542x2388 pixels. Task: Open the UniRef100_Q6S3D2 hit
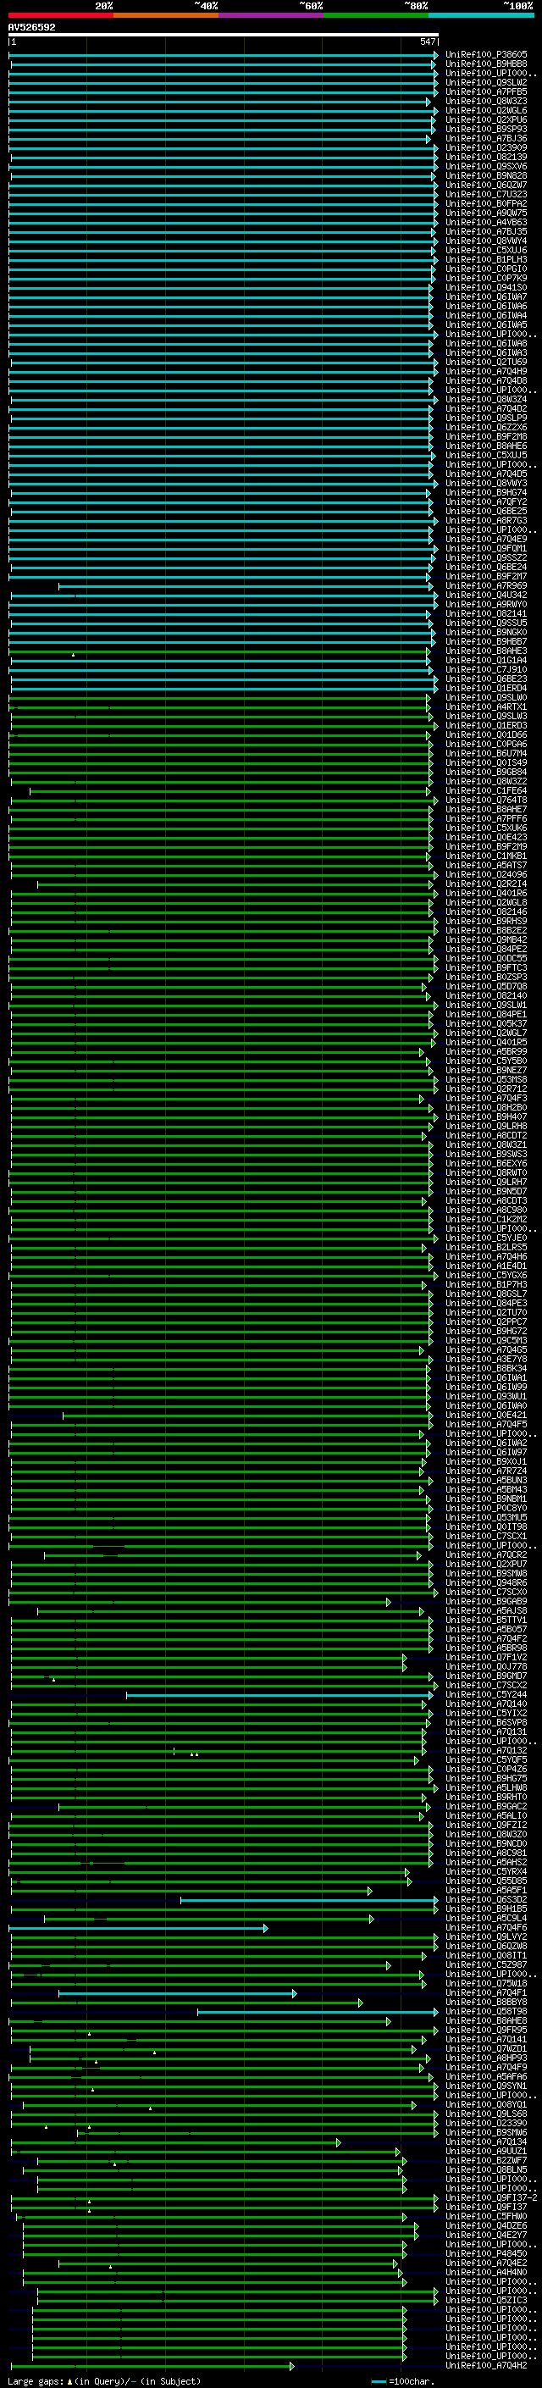click(x=486, y=1899)
